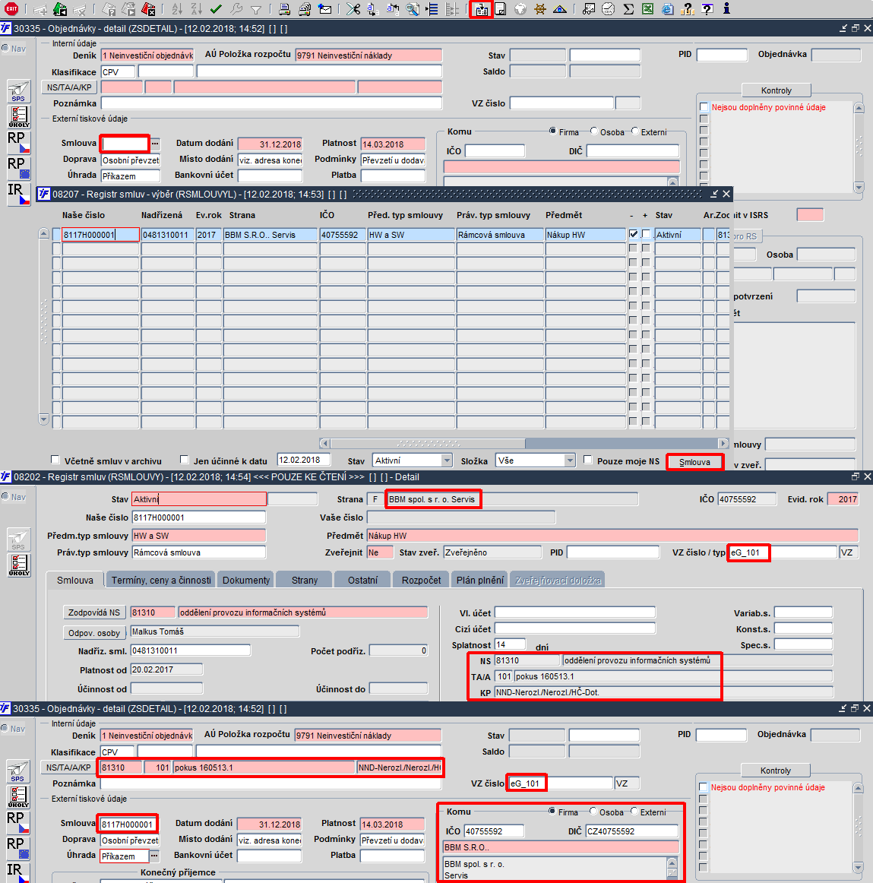This screenshot has width=873, height=883.
Task: Click list scroll-up arrow in výběr window
Action: [x=44, y=234]
